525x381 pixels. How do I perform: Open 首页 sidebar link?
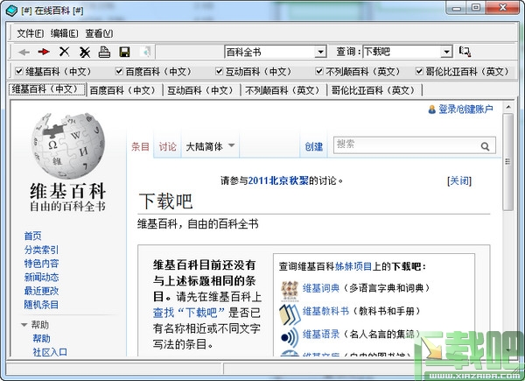coord(33,236)
